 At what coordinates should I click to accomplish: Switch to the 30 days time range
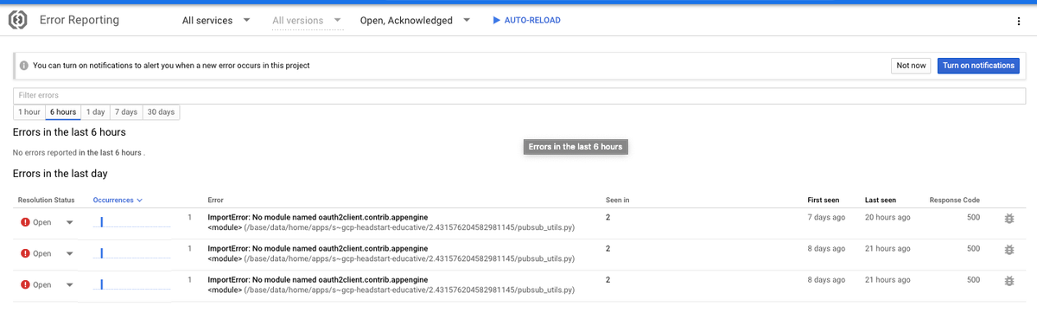[161, 112]
